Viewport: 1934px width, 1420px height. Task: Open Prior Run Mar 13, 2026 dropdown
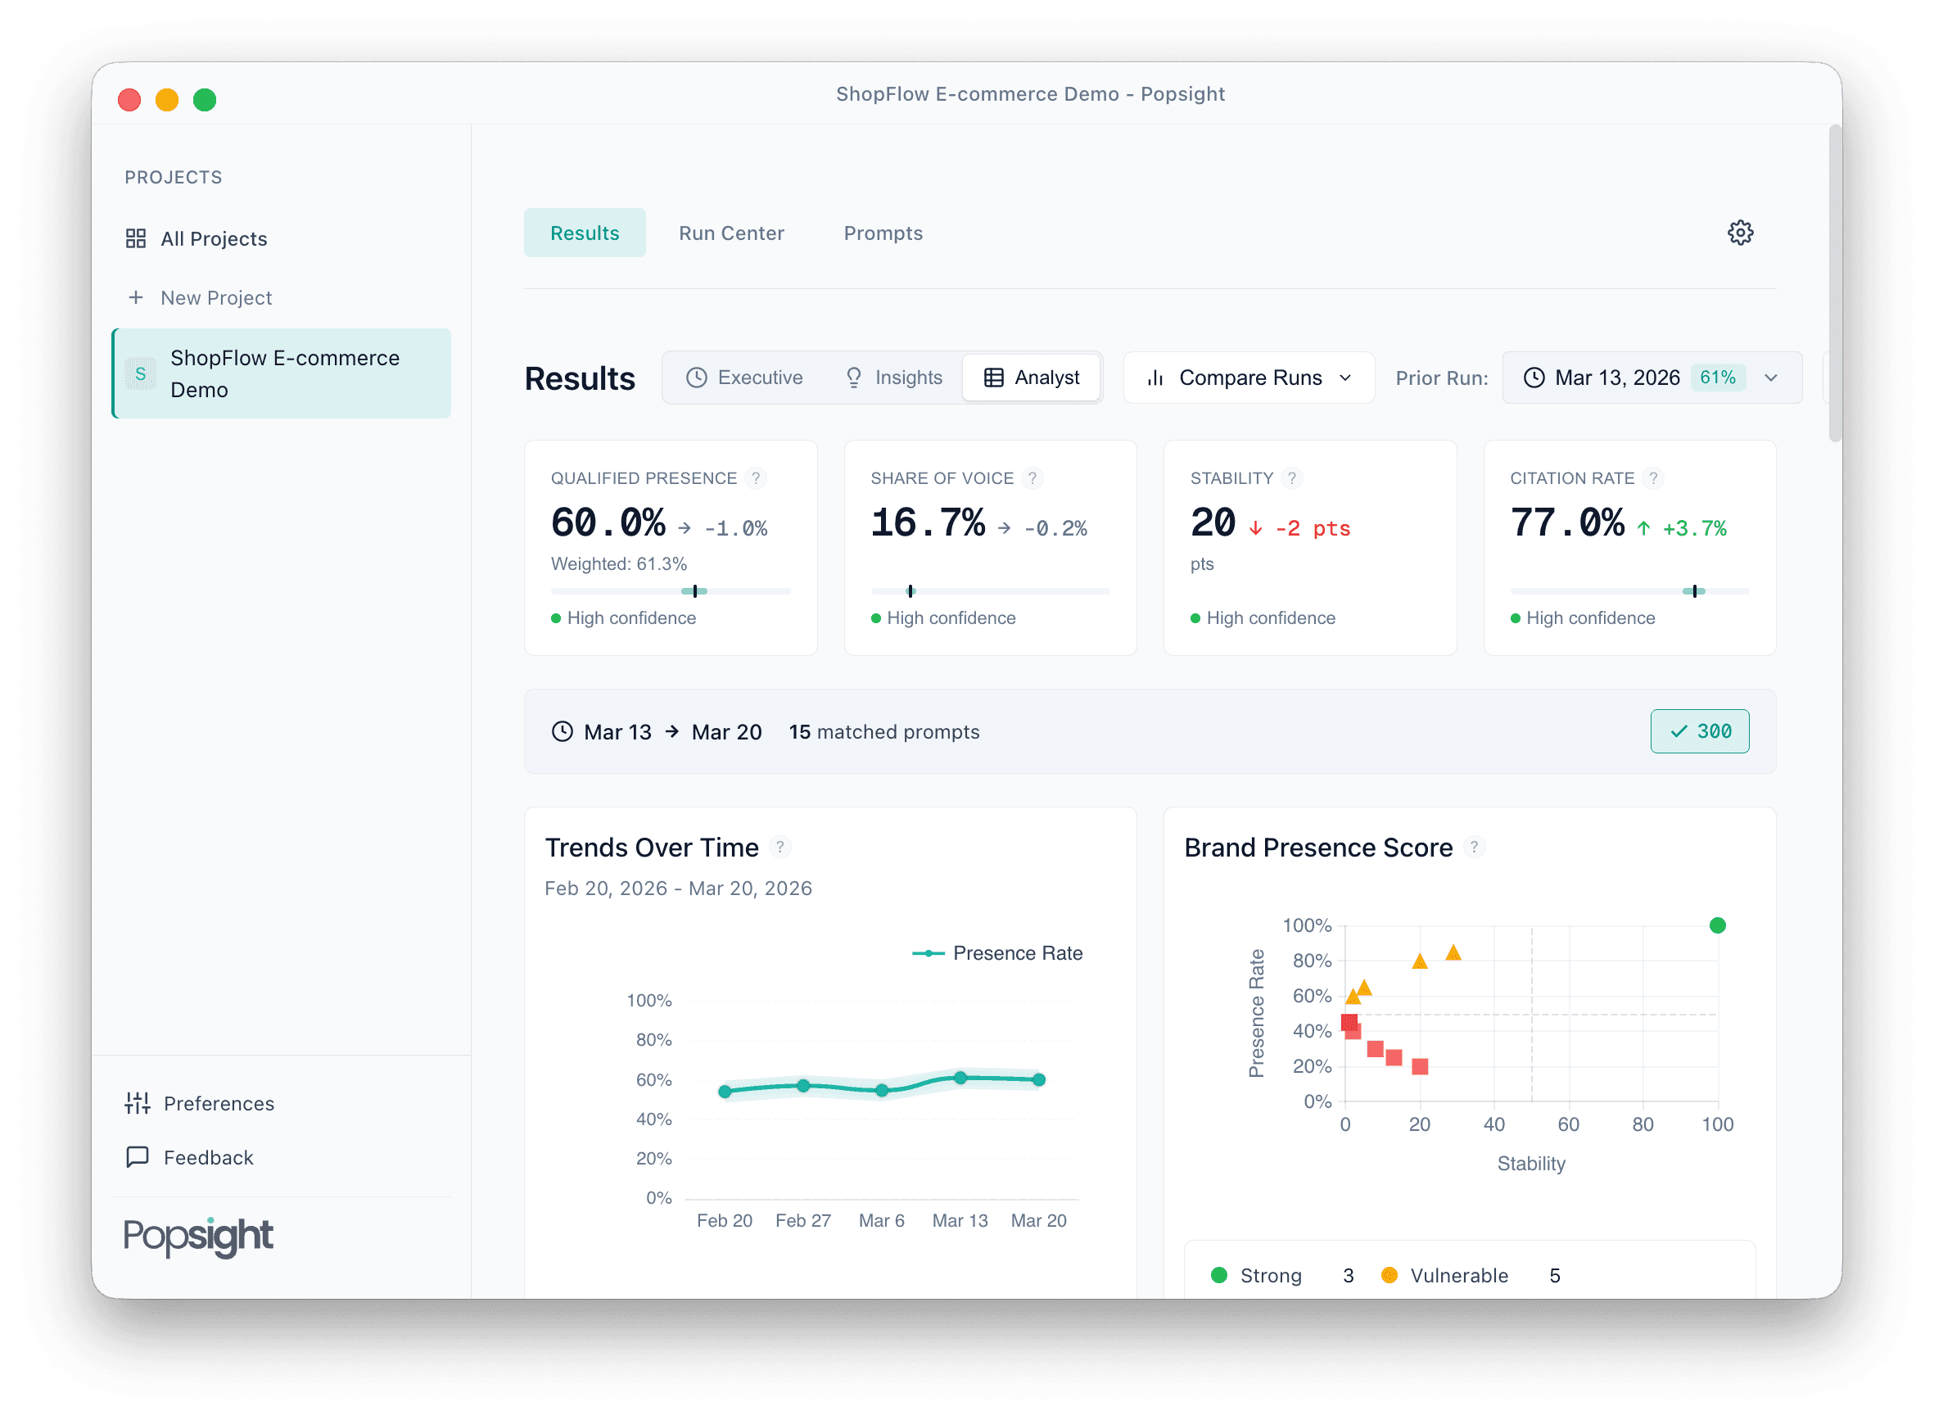(x=1652, y=378)
